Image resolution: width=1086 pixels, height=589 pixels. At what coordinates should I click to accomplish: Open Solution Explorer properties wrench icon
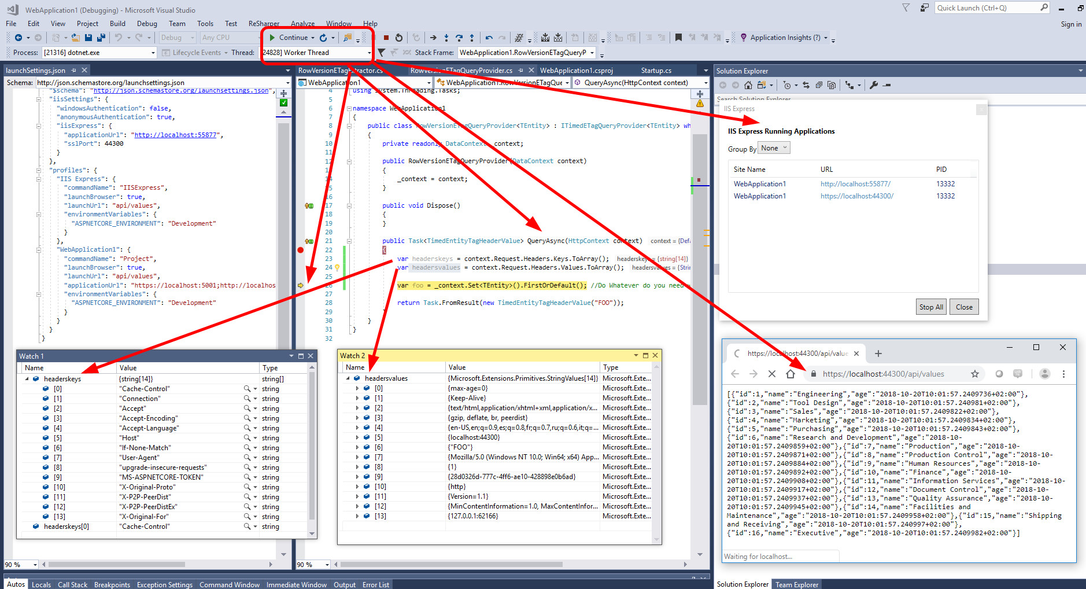click(873, 84)
